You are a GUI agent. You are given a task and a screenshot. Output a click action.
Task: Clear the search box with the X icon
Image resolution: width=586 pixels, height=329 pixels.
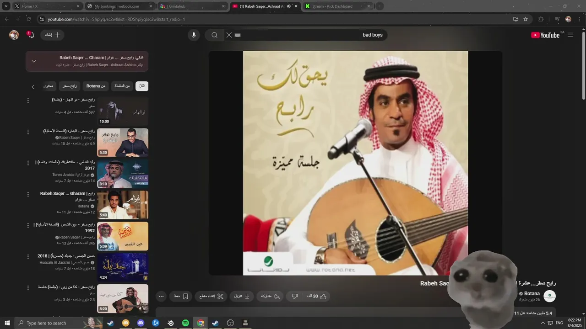tap(229, 35)
